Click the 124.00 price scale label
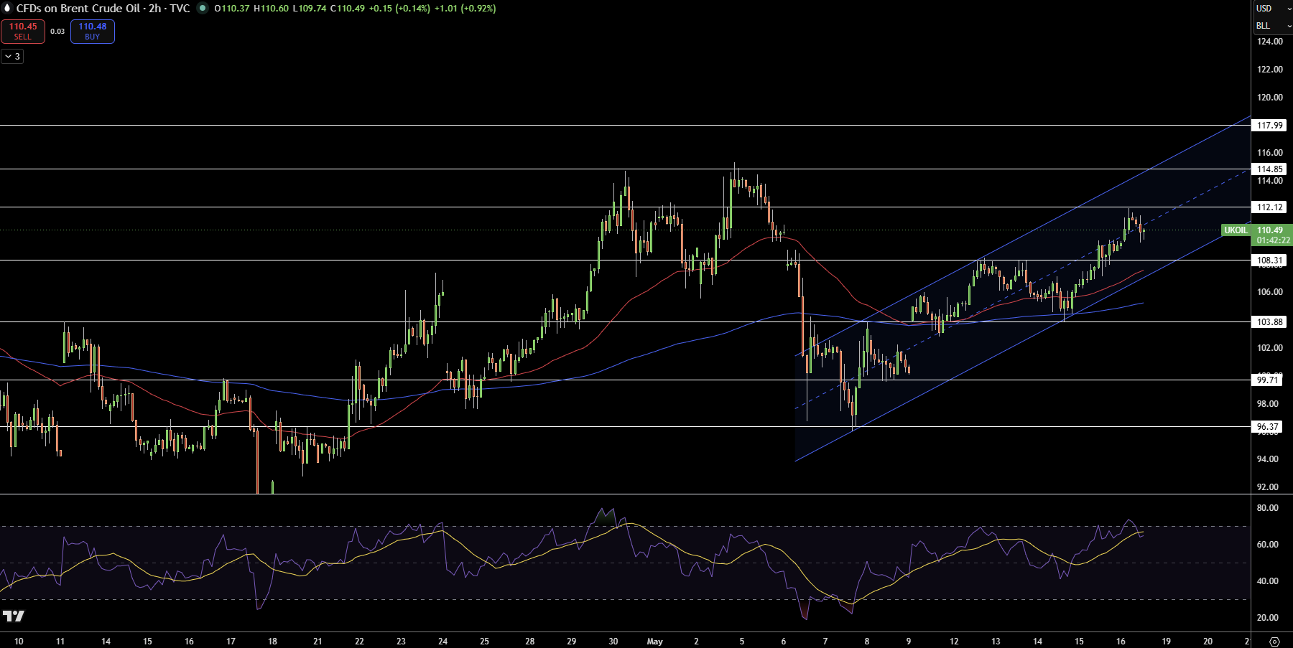1293x648 pixels. [x=1270, y=42]
